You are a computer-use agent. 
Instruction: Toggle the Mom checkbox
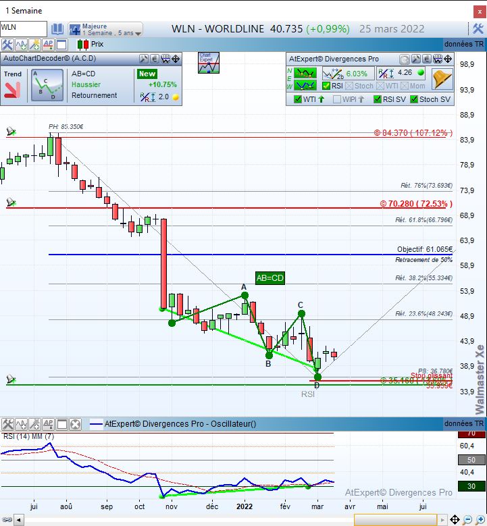405,86
